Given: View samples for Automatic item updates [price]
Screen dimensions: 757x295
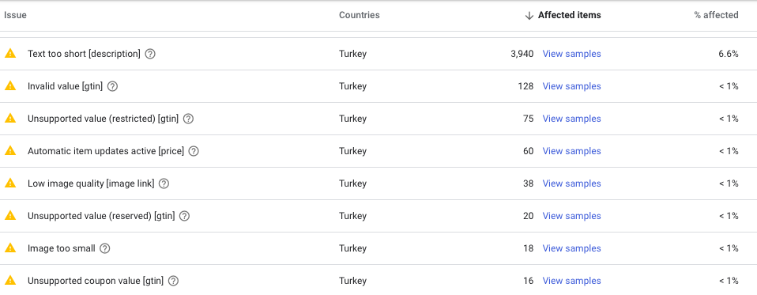Looking at the screenshot, I should [x=571, y=150].
